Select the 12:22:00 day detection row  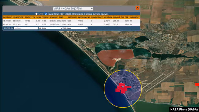click(x=71, y=24)
